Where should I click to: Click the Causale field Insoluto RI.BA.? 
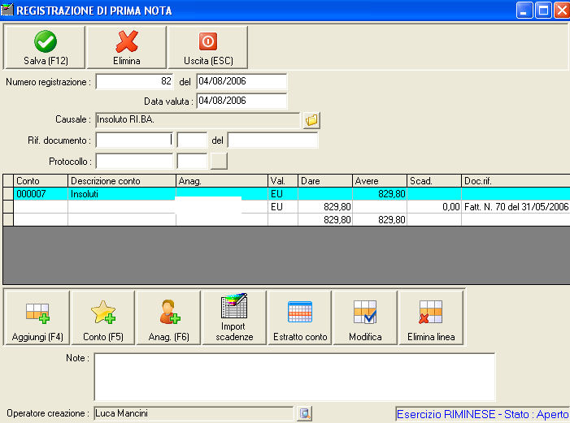coord(198,120)
